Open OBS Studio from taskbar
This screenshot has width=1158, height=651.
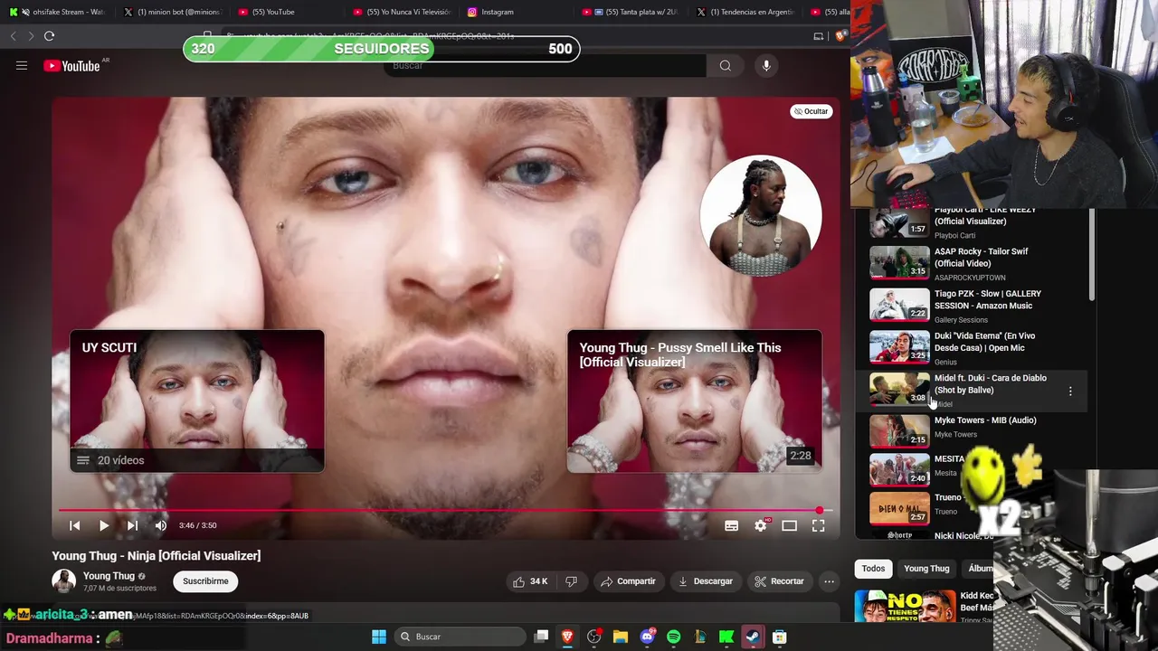tap(593, 637)
